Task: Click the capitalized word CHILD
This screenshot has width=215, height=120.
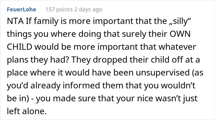Action: 19,47
